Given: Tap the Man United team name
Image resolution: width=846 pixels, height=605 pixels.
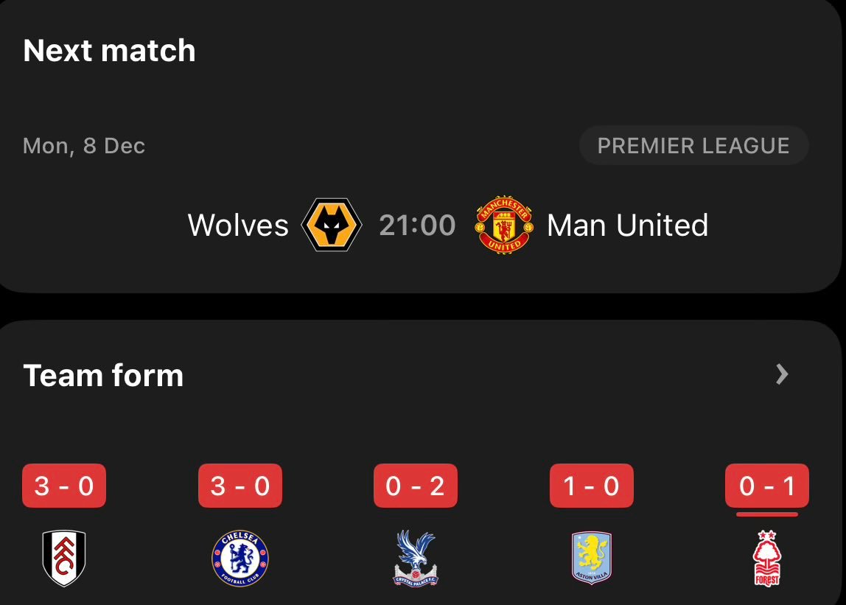Looking at the screenshot, I should [627, 225].
